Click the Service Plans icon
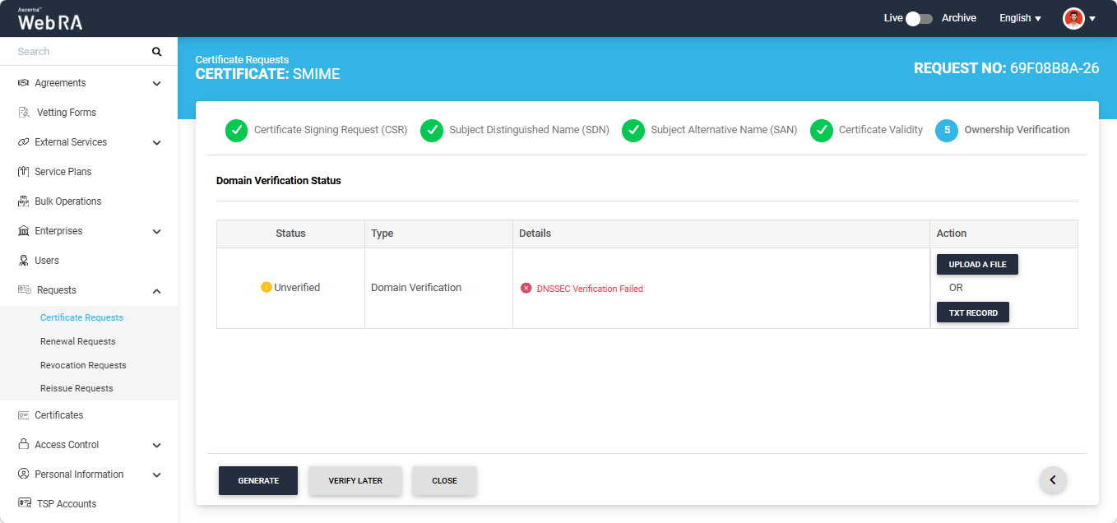 point(23,172)
